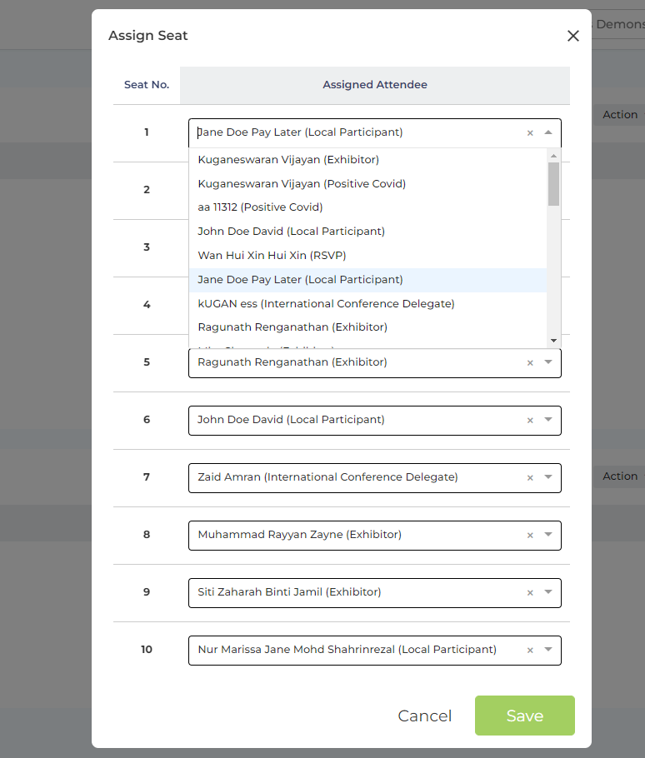The height and width of the screenshot is (758, 645).
Task: Clear Zaid Amran from seat 7
Action: click(530, 477)
